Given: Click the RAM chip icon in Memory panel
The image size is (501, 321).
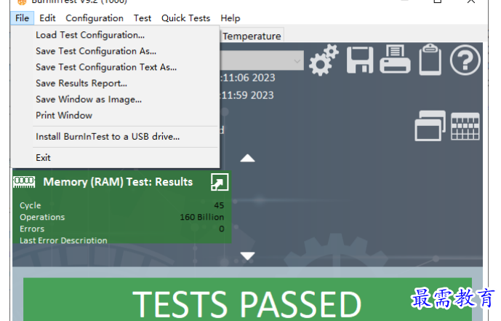Looking at the screenshot, I should click(24, 182).
